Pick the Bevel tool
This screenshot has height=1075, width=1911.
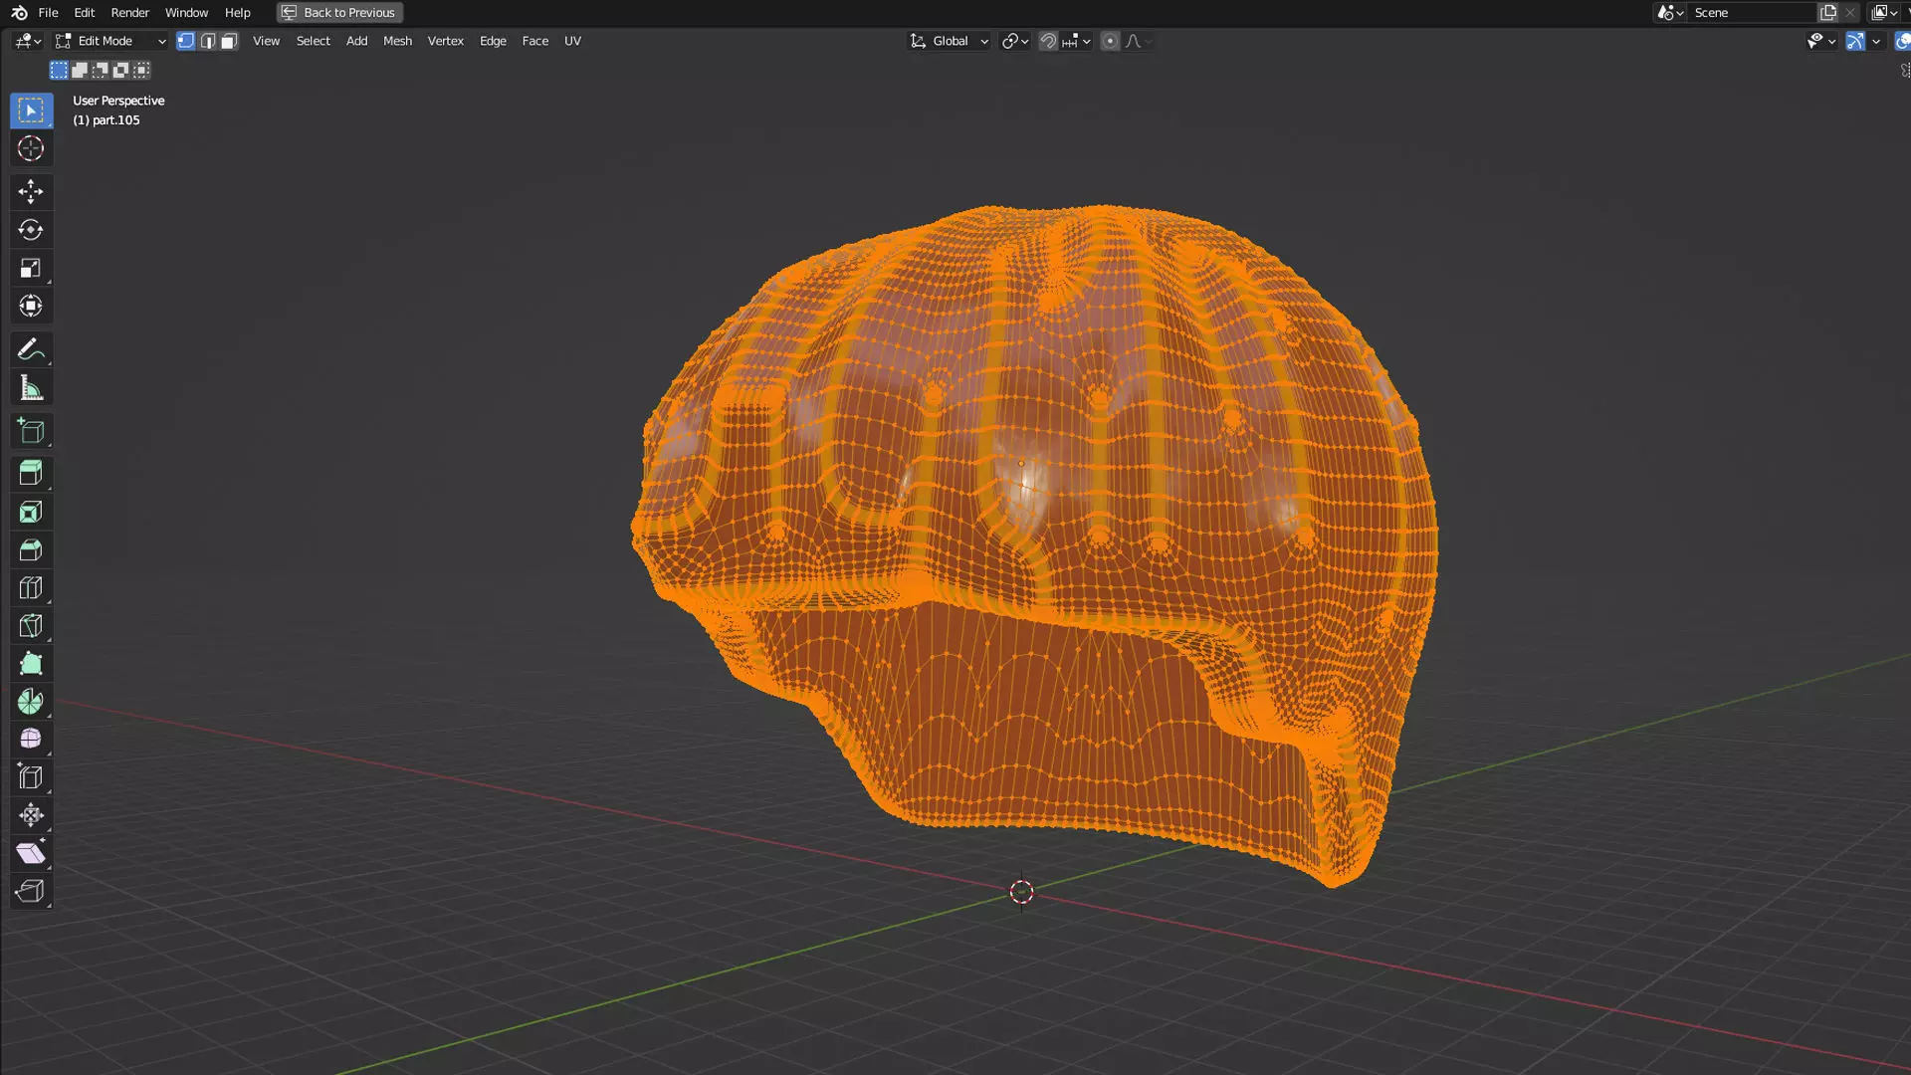click(x=30, y=550)
